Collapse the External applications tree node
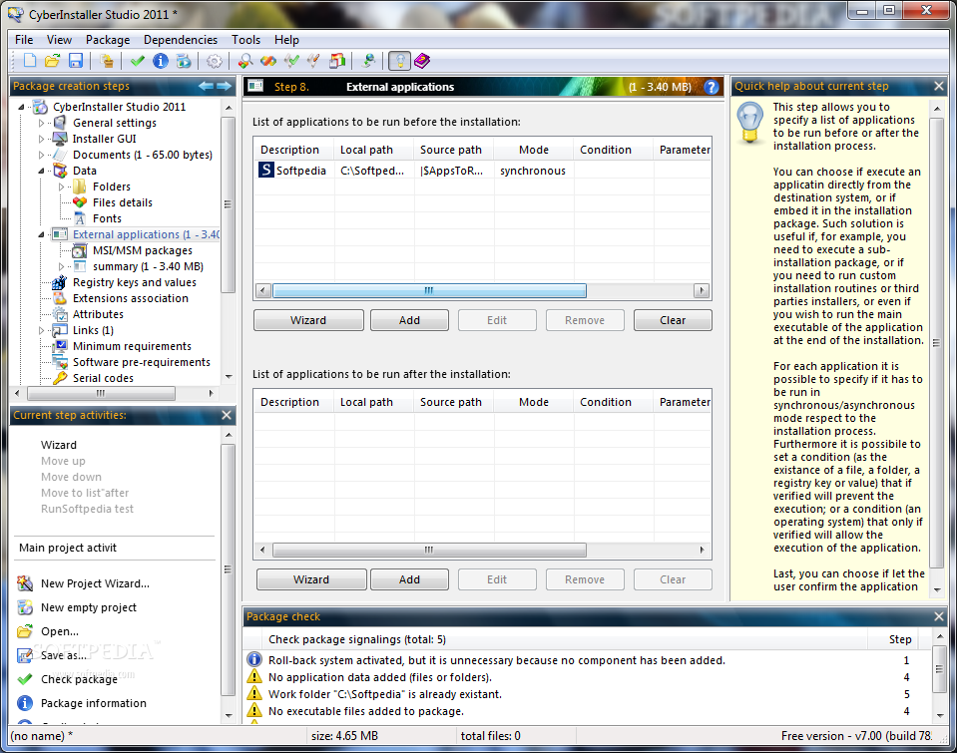This screenshot has height=753, width=957. pyautogui.click(x=42, y=234)
